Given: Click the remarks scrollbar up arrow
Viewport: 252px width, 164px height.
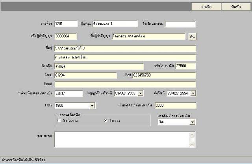Looking at the screenshot, I should [192, 135].
